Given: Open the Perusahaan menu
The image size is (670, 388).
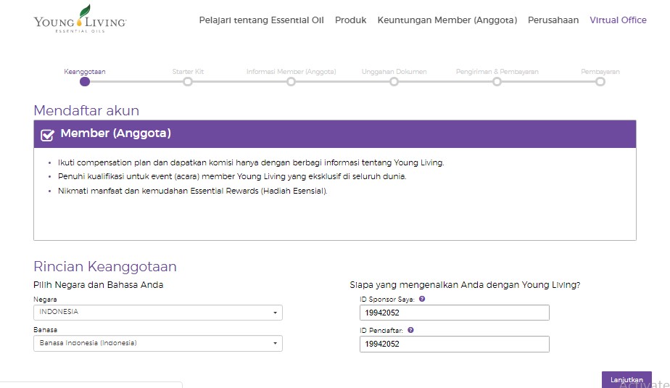Looking at the screenshot, I should 553,20.
